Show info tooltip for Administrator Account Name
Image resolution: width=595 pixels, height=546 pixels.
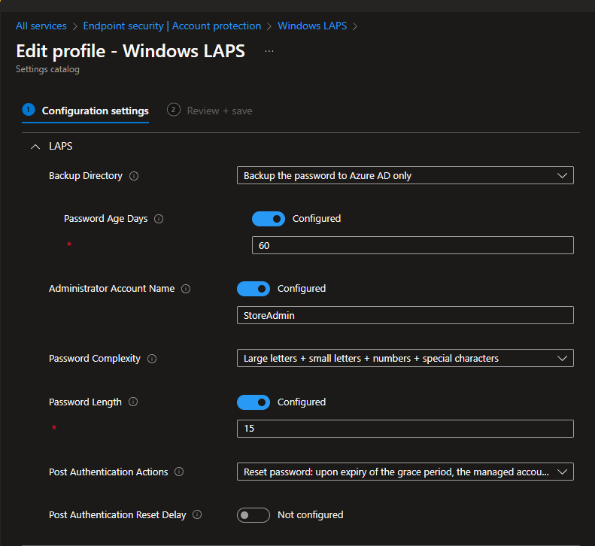pyautogui.click(x=186, y=289)
